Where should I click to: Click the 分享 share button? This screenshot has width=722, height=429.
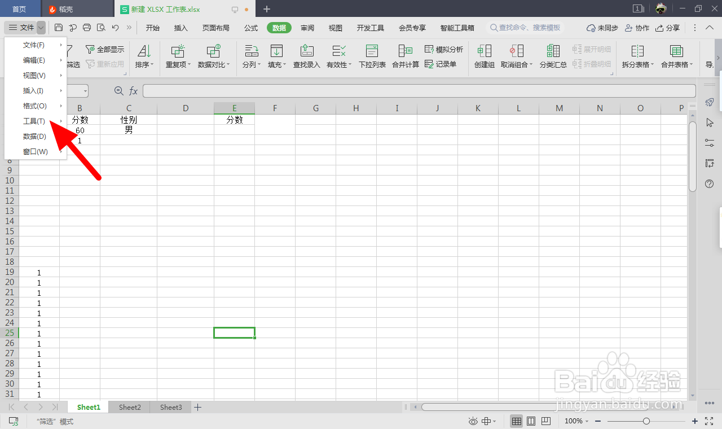(668, 28)
